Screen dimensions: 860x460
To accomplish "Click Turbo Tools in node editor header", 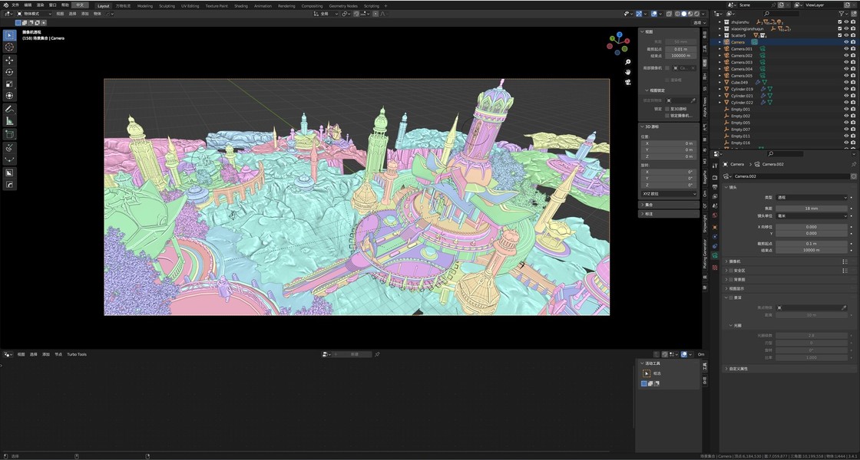I will coord(77,354).
